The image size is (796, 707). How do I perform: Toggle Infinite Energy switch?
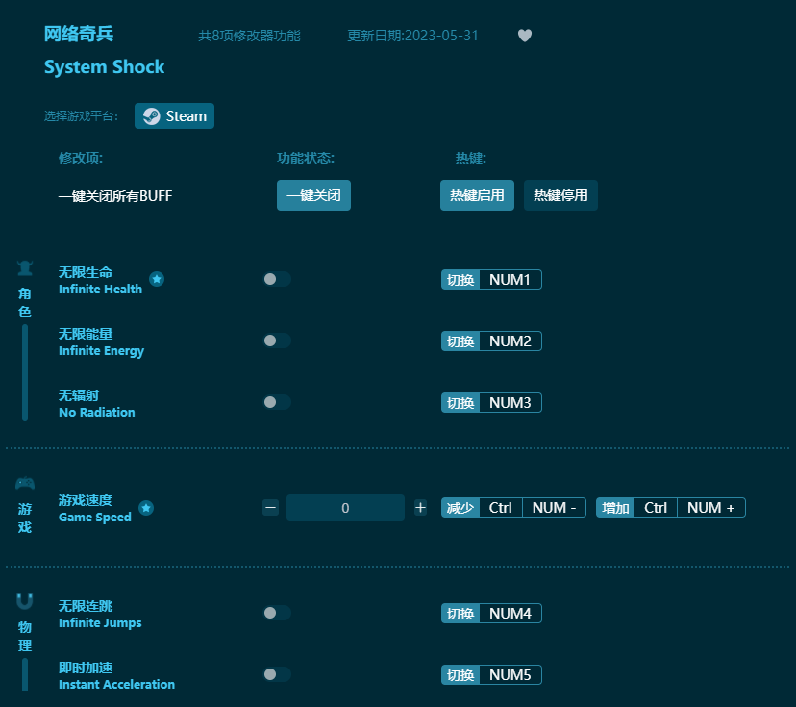277,341
